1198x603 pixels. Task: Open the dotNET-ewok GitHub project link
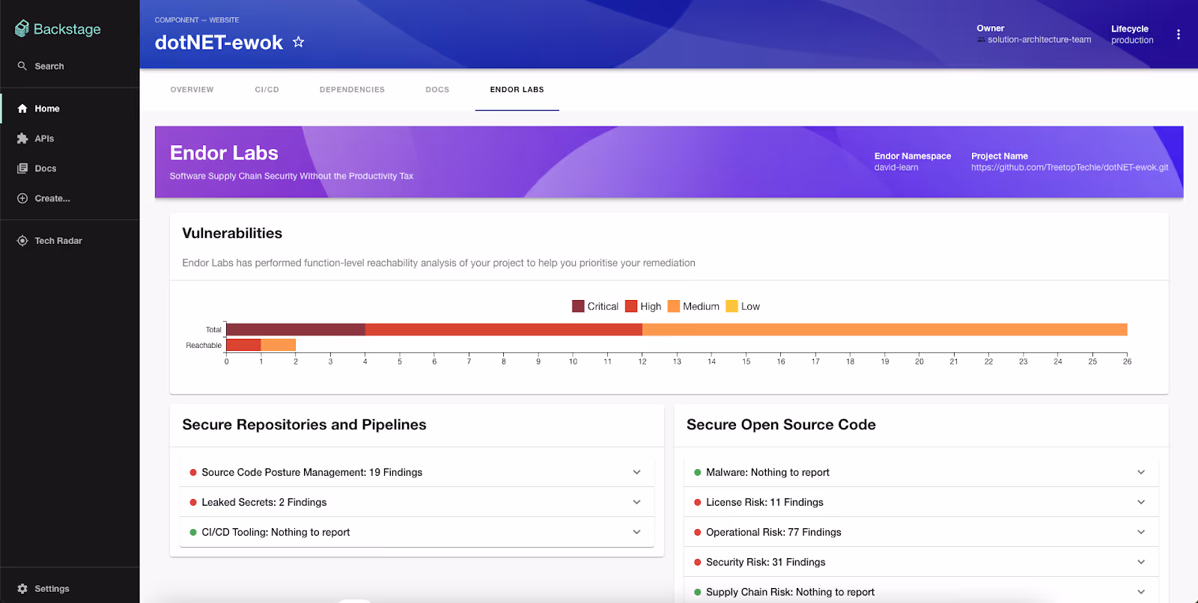1069,168
